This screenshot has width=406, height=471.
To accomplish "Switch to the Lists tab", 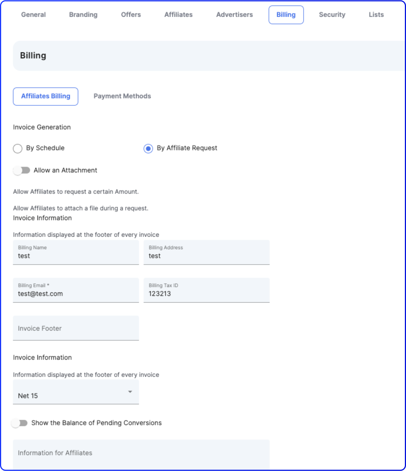I will click(376, 15).
